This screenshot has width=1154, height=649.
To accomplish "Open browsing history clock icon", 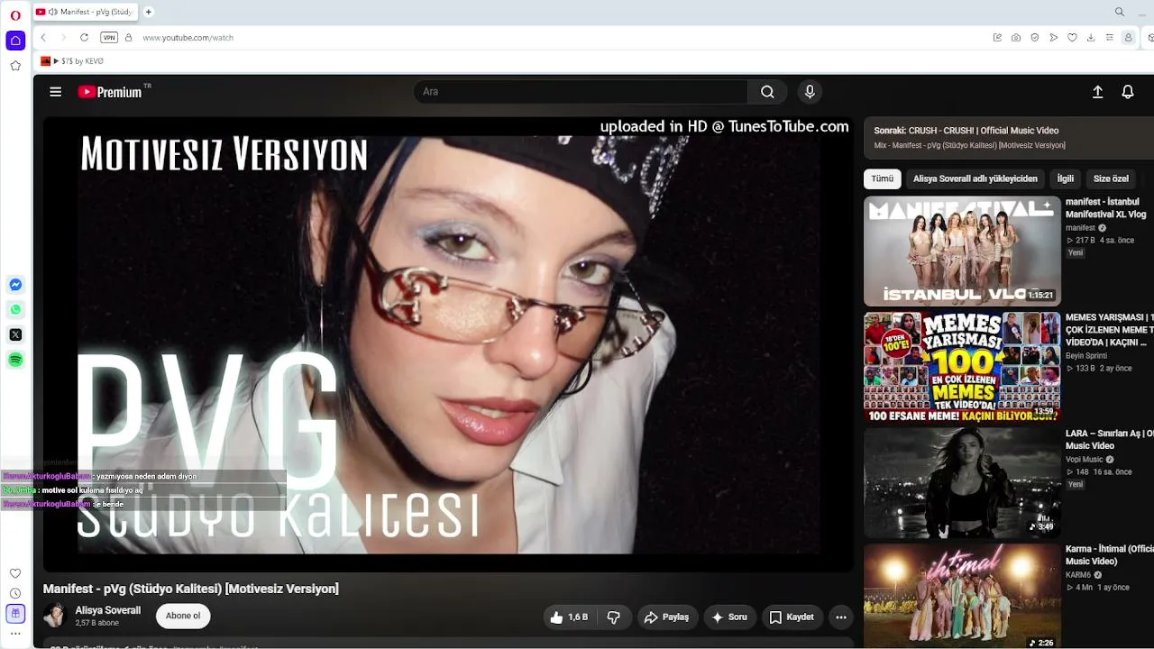I will pos(15,593).
